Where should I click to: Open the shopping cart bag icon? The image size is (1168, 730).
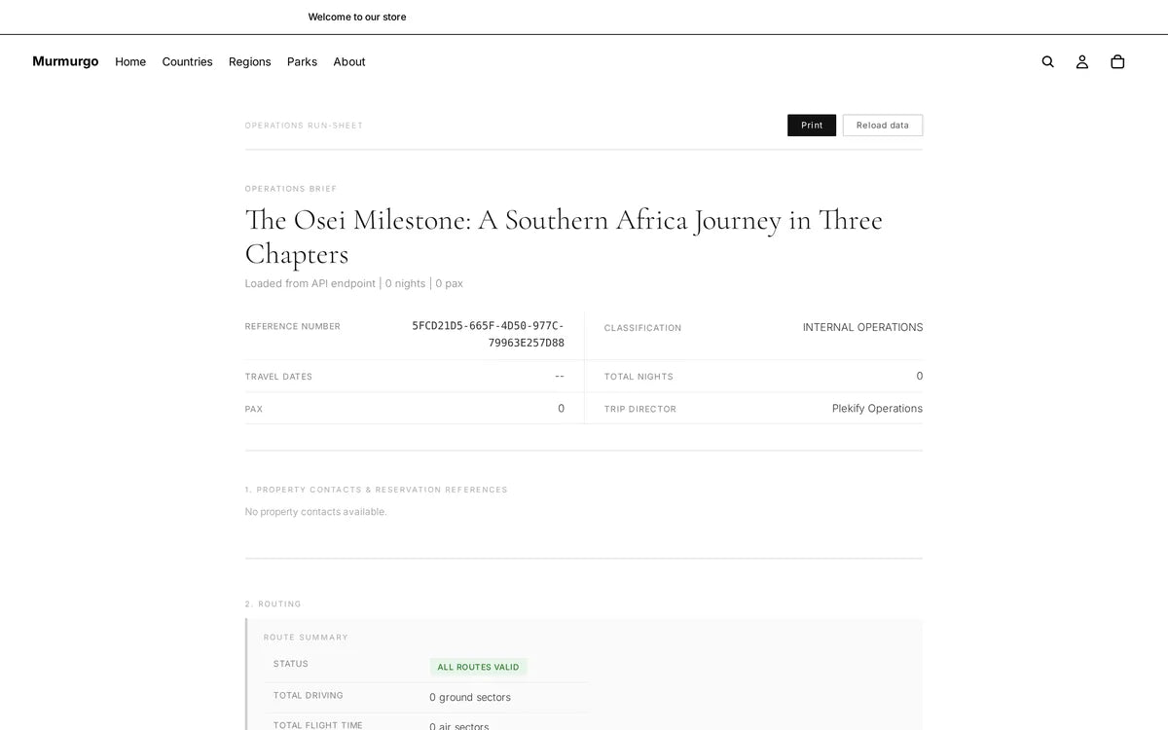click(x=1117, y=61)
